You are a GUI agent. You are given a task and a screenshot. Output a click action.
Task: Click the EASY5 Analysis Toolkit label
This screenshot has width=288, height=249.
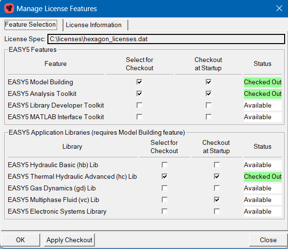point(42,93)
